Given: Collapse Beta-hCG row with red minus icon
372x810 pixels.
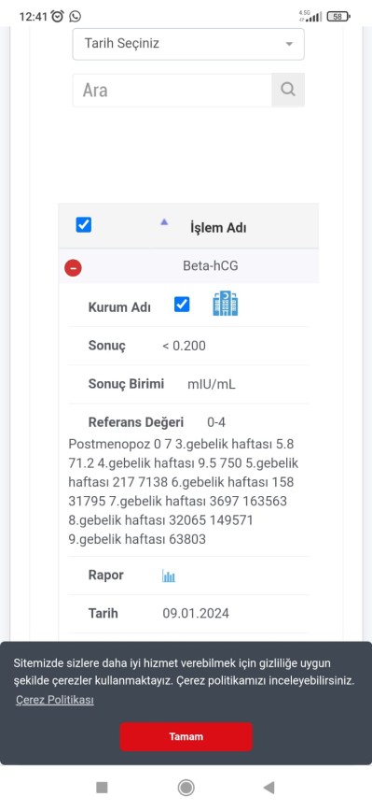Looking at the screenshot, I should pos(73,267).
